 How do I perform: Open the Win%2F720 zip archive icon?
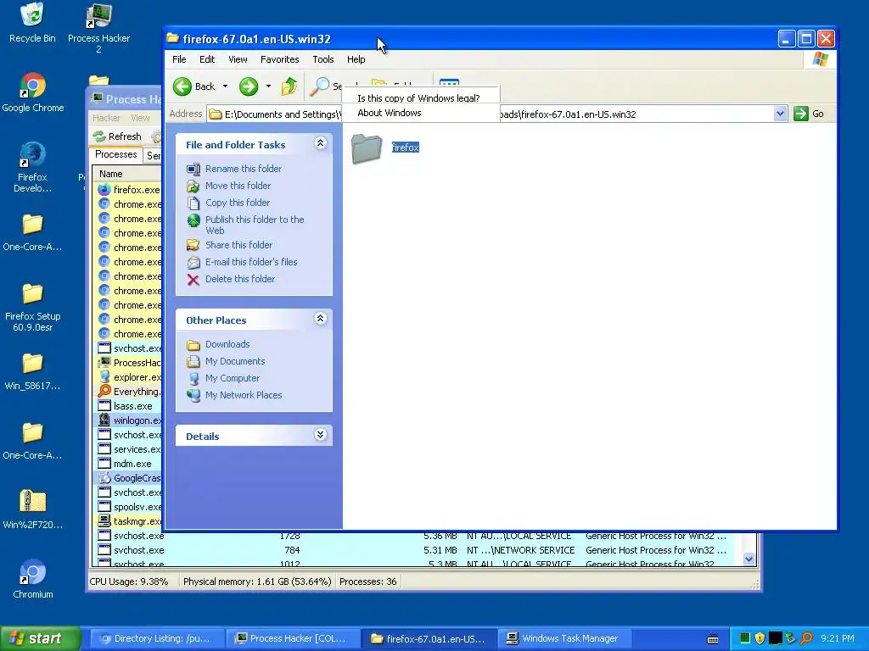pyautogui.click(x=32, y=509)
